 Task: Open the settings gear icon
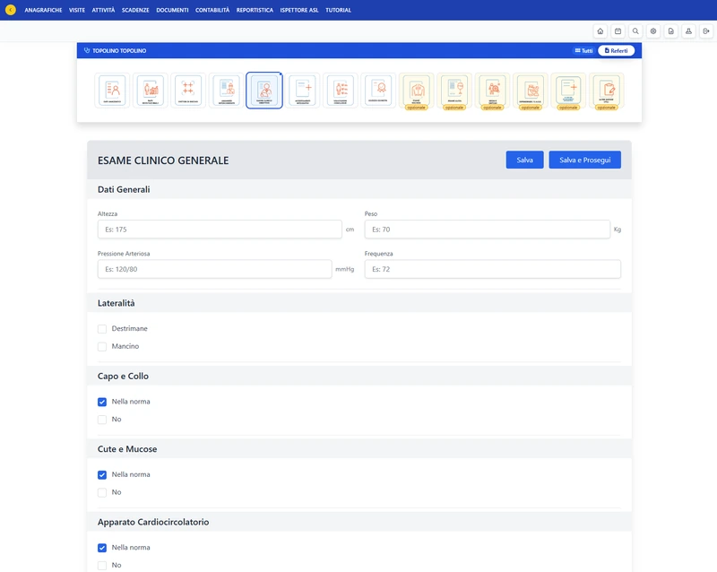[x=653, y=31]
